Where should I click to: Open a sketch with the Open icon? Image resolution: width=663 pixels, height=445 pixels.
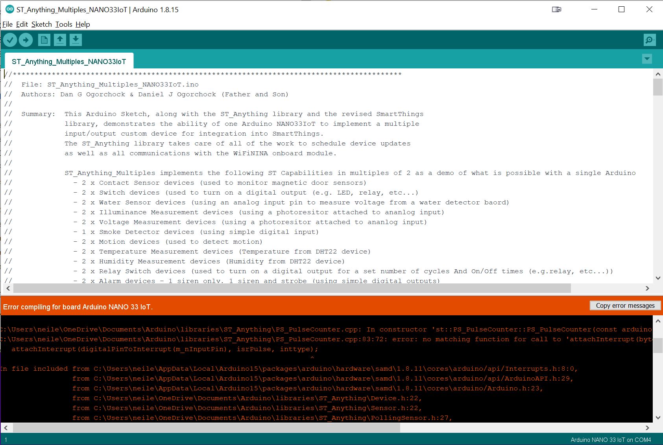[60, 40]
